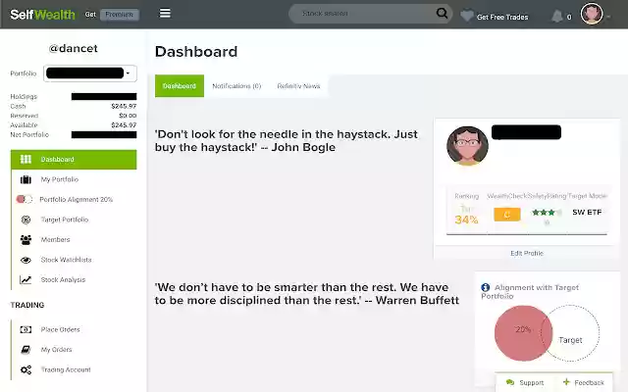This screenshot has height=392, width=628.
Task: Click the heart icon for free trades
Action: pos(467,16)
